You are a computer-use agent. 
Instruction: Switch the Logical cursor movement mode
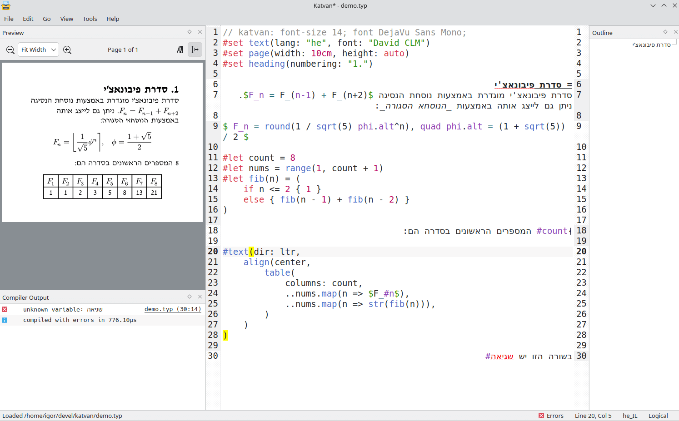[x=658, y=416]
